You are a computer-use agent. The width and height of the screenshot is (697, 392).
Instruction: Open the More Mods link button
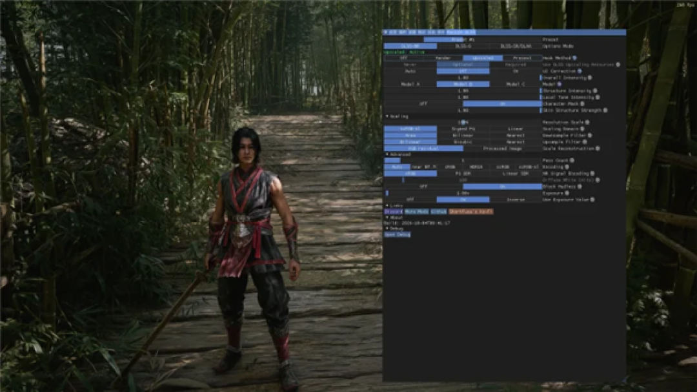click(416, 212)
